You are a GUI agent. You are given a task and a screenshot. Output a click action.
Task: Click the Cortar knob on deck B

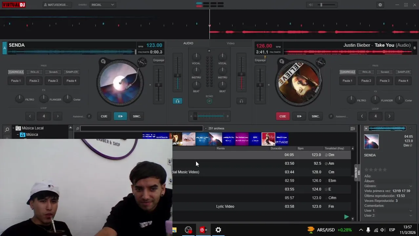coord(399,100)
